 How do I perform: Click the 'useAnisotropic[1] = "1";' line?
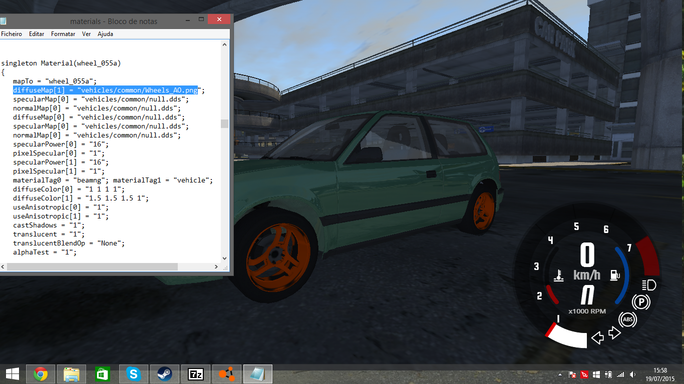61,216
